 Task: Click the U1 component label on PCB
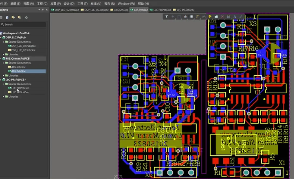[263, 66]
